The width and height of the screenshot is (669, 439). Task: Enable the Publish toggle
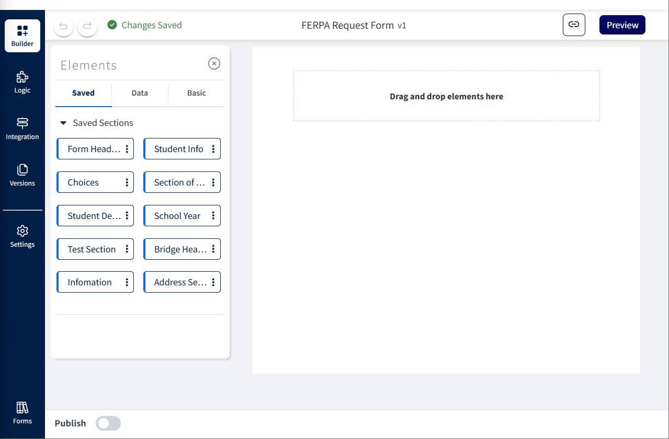[x=108, y=423]
